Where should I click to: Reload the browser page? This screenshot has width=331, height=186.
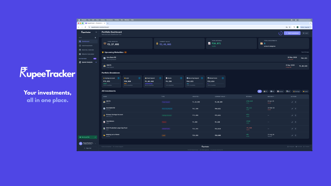click(x=85, y=27)
